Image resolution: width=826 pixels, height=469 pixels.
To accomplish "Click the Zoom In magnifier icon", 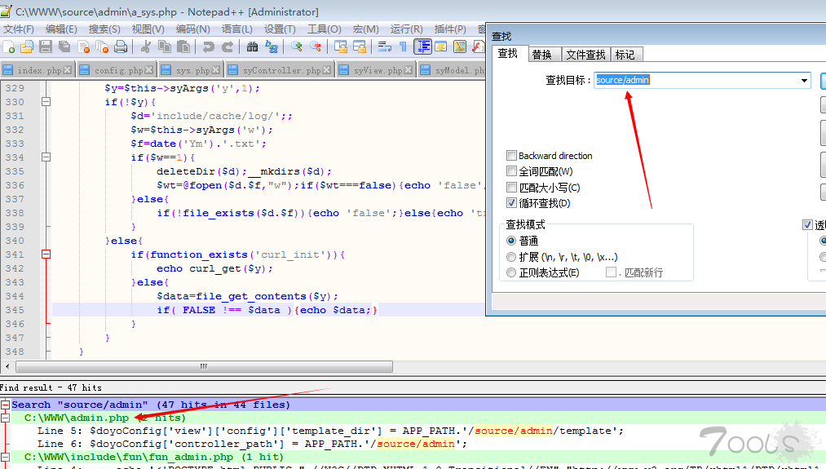I will [x=297, y=47].
